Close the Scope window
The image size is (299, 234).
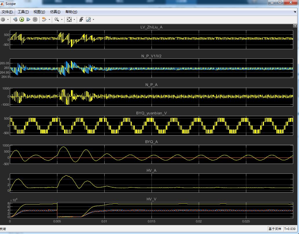291,3
